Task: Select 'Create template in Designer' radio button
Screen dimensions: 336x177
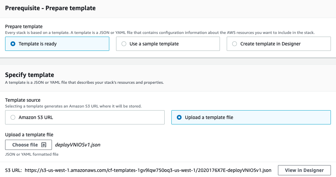Action: [x=235, y=44]
